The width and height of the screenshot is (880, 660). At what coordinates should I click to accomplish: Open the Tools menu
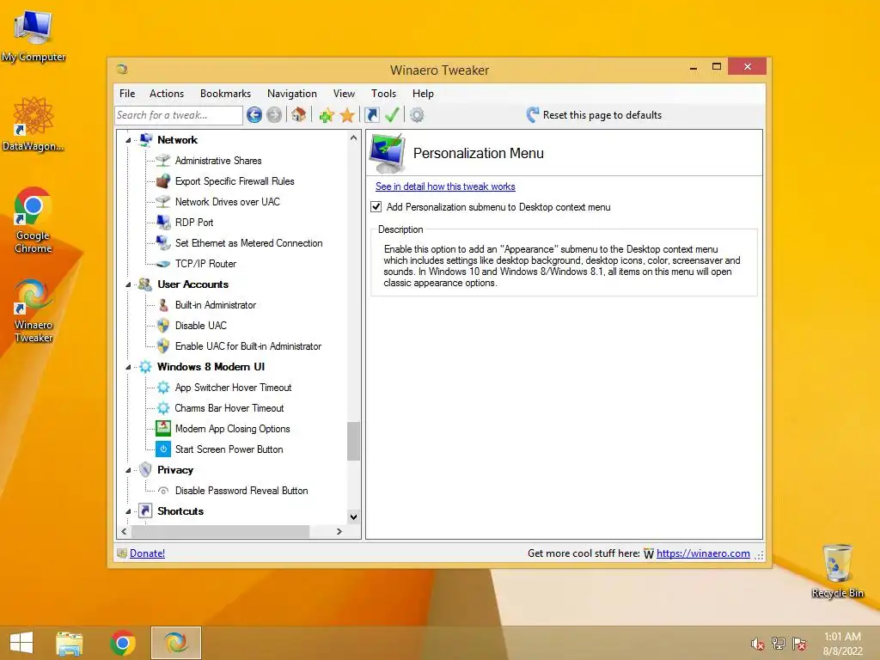(x=383, y=94)
